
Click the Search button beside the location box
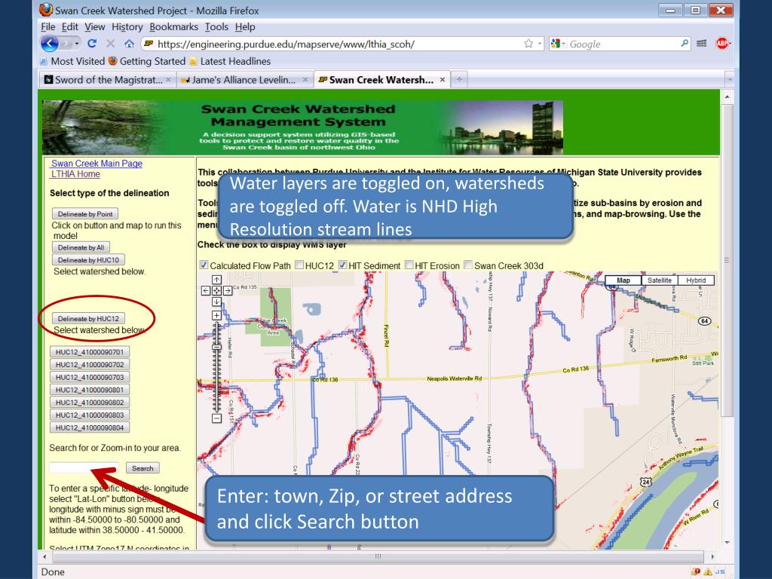click(x=142, y=468)
